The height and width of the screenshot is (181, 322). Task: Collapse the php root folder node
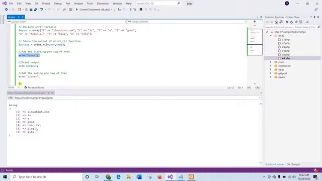[267, 32]
